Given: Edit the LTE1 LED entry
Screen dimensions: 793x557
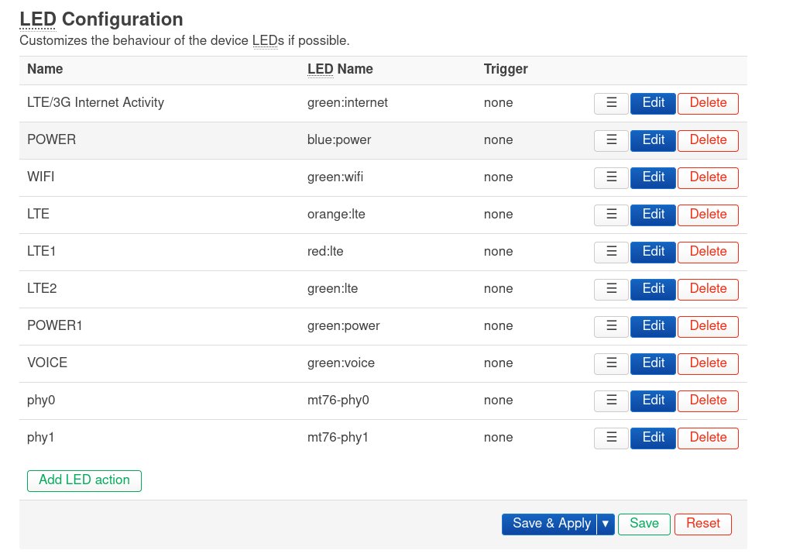Looking at the screenshot, I should (x=653, y=252).
